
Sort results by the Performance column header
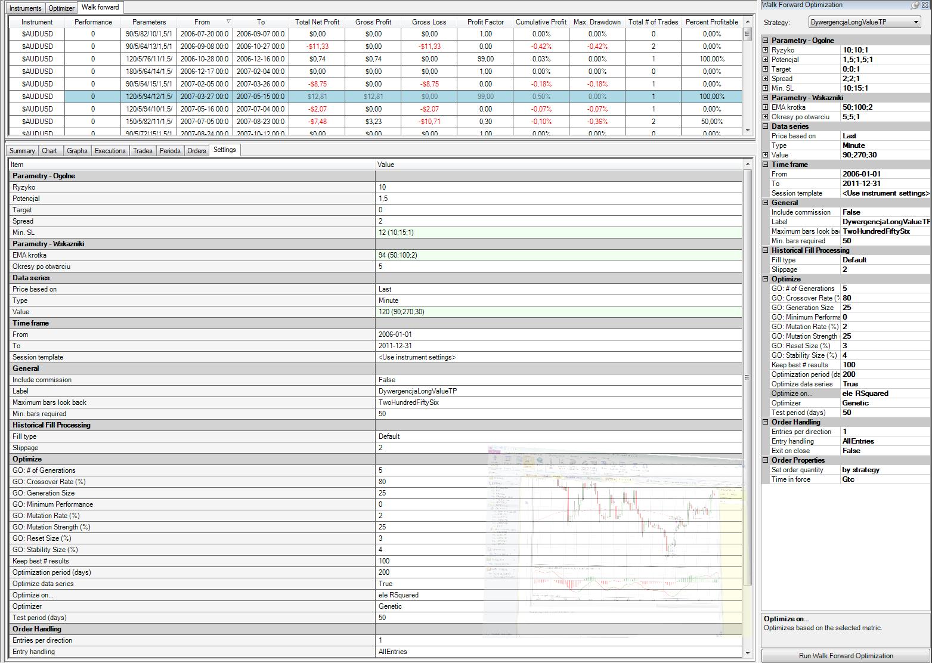(x=93, y=22)
